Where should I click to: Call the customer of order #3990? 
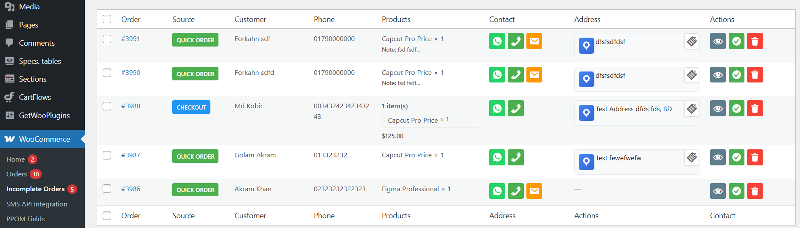[516, 75]
